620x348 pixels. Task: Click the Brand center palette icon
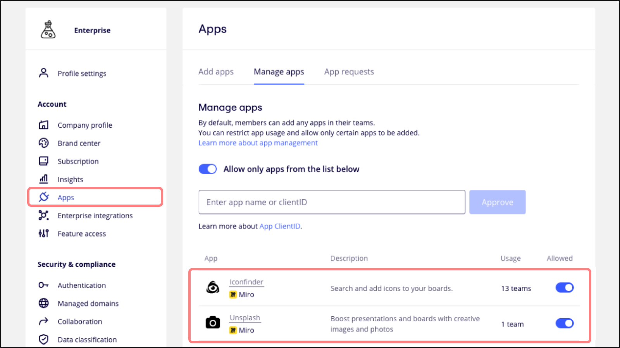pos(43,143)
